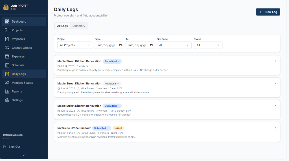The image size is (289, 161).
Task: Click the Settings gear icon
Action: pos(7,100)
